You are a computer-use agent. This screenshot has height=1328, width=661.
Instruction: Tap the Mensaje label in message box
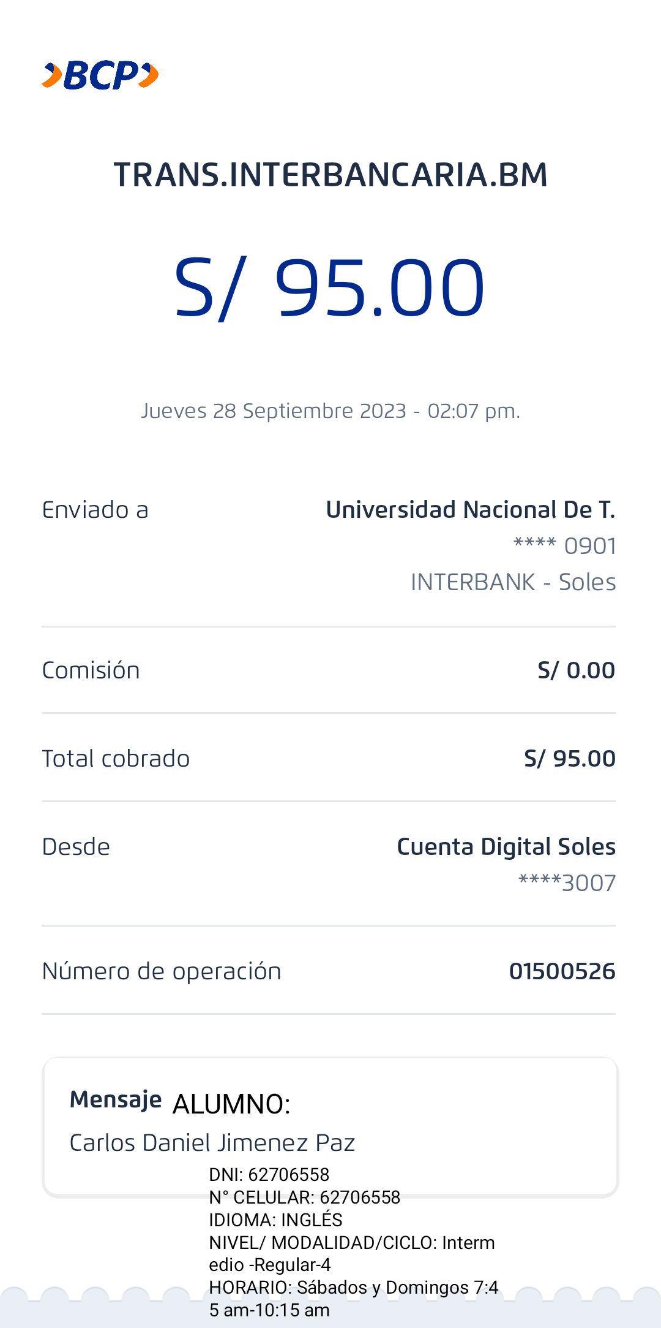(x=116, y=1099)
